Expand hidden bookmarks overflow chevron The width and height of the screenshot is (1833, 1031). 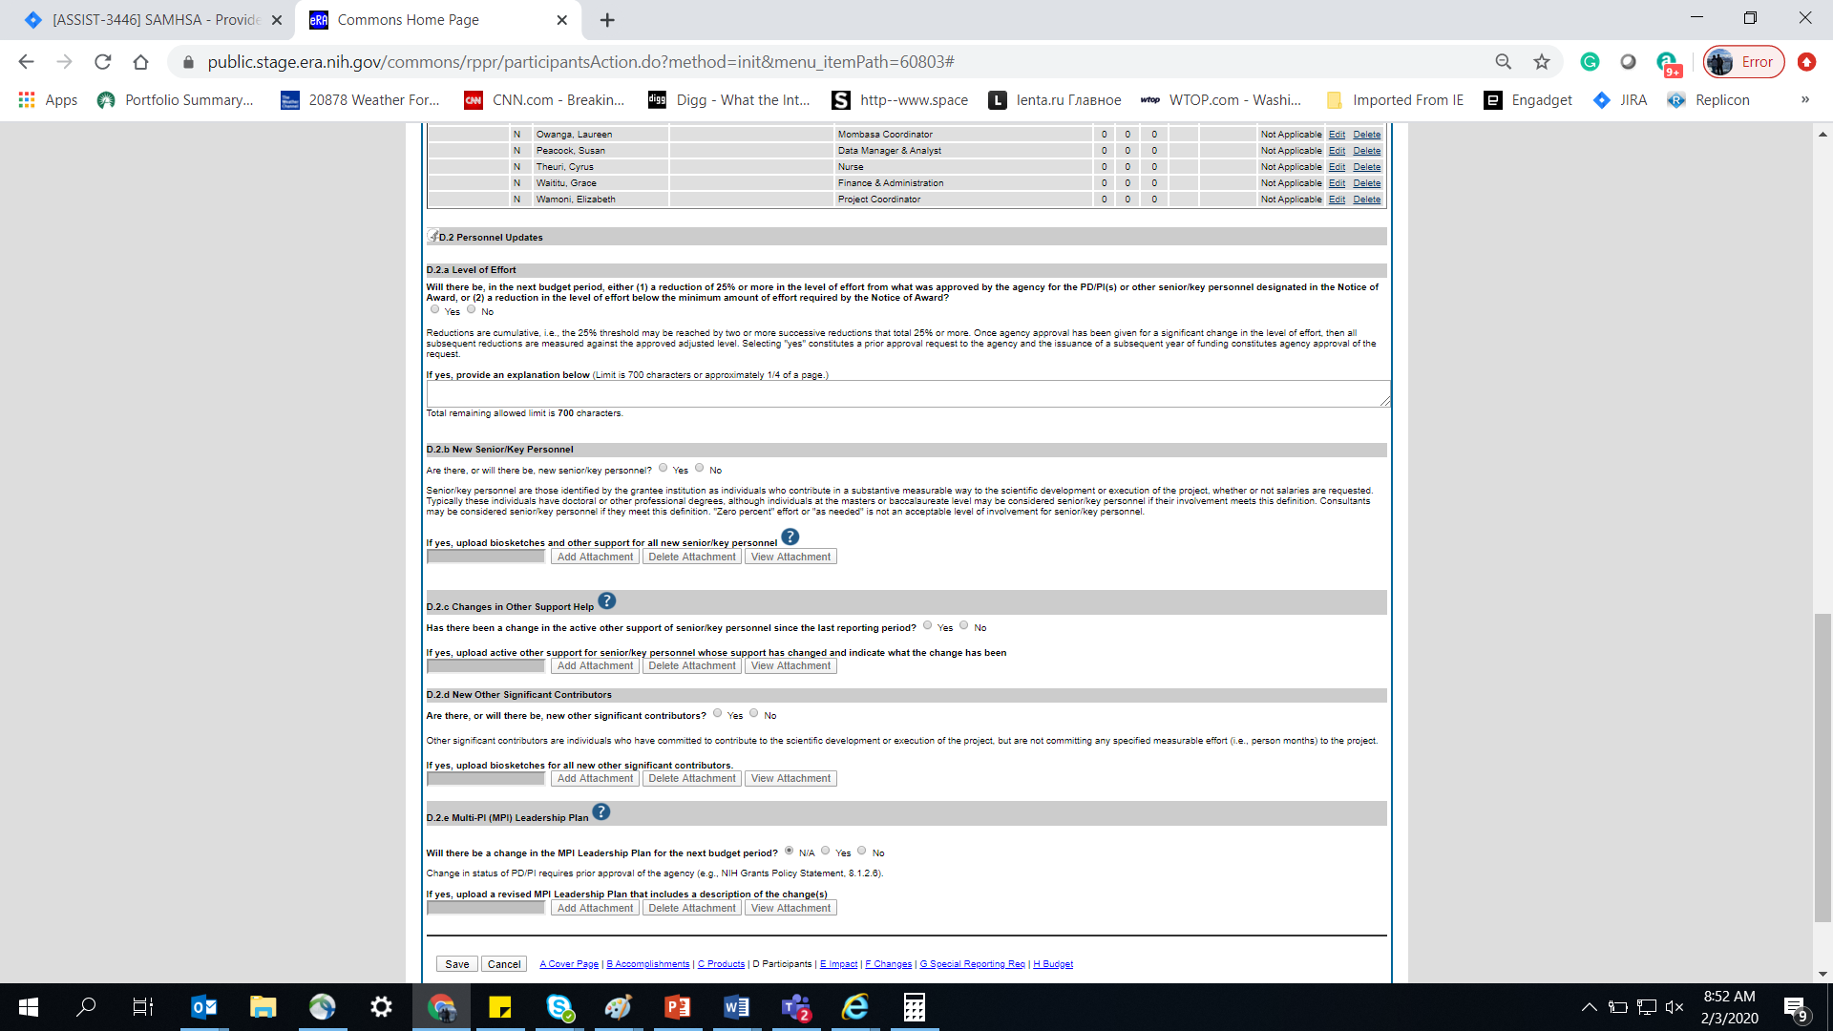(x=1804, y=100)
